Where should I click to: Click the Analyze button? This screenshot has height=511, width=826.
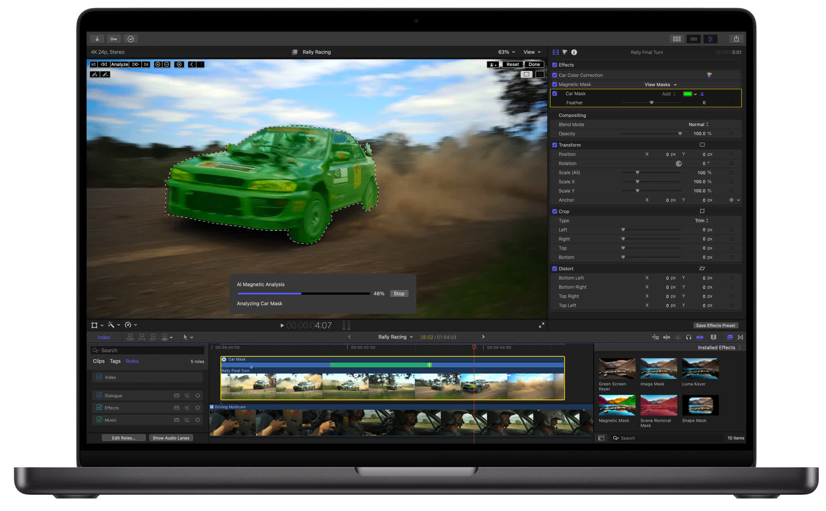(x=119, y=64)
